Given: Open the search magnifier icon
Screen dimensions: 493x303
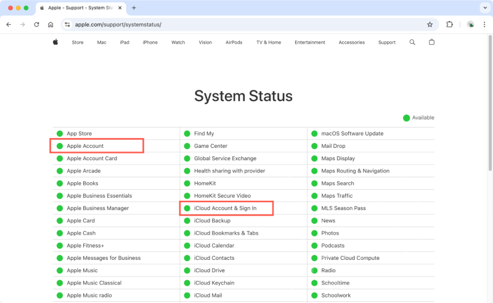Looking at the screenshot, I should (412, 42).
